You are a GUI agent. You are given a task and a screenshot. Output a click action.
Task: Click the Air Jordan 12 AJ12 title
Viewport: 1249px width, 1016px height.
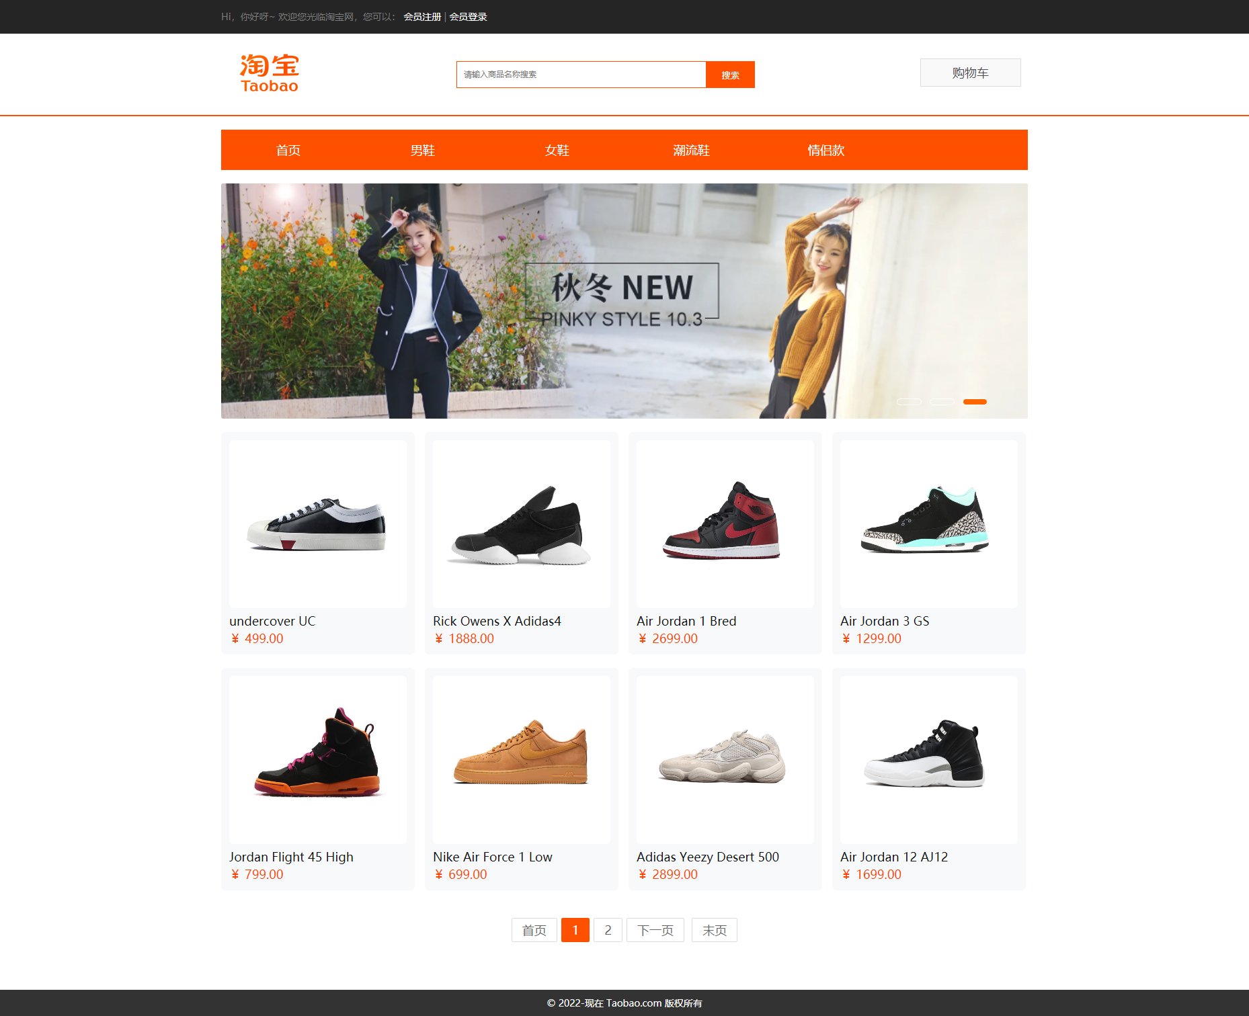click(894, 857)
